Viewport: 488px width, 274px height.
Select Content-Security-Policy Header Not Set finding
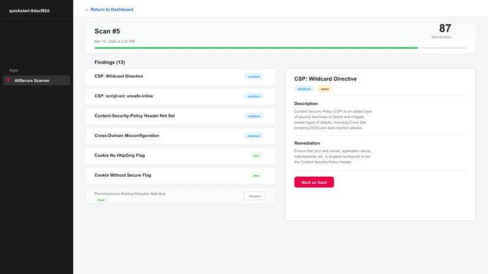(181, 116)
